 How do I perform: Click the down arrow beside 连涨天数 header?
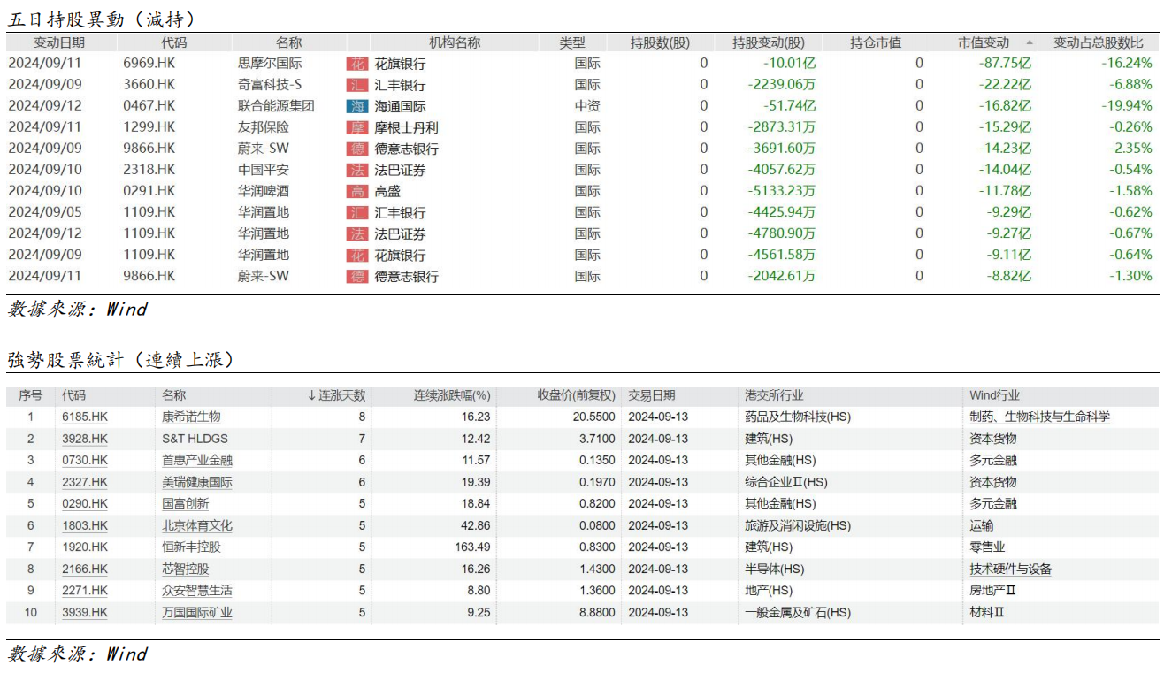coord(311,395)
